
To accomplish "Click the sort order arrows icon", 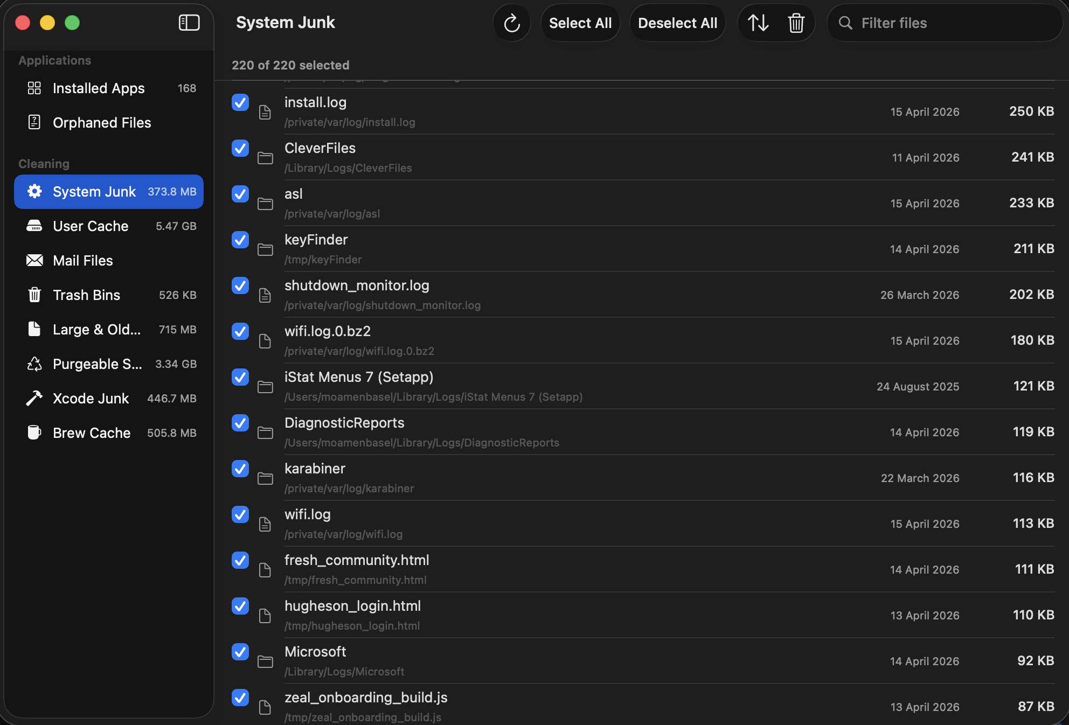I will click(x=758, y=23).
